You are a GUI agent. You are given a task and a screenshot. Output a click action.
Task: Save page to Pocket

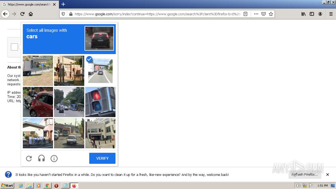coord(264,14)
